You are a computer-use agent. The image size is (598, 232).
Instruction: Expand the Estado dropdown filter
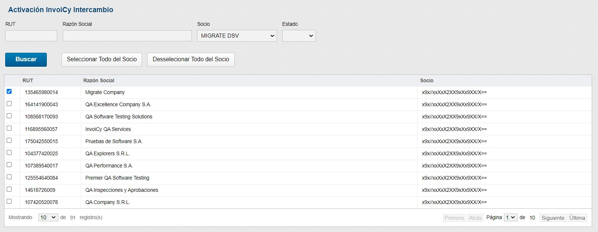[298, 36]
